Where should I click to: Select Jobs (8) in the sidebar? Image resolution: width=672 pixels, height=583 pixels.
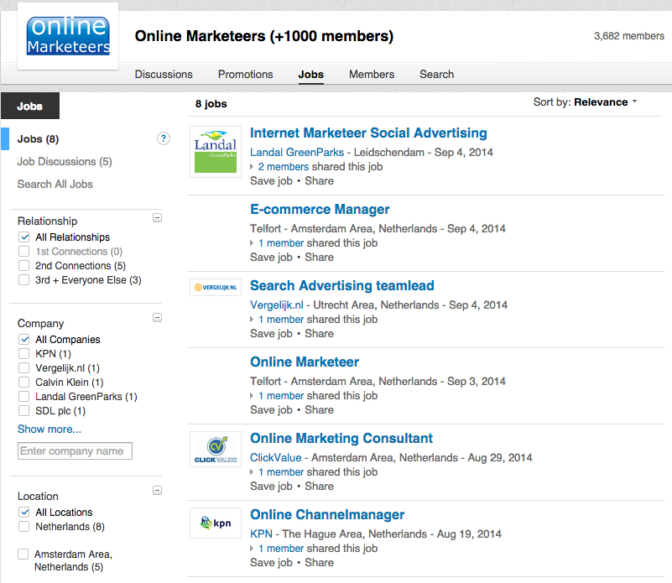point(38,139)
